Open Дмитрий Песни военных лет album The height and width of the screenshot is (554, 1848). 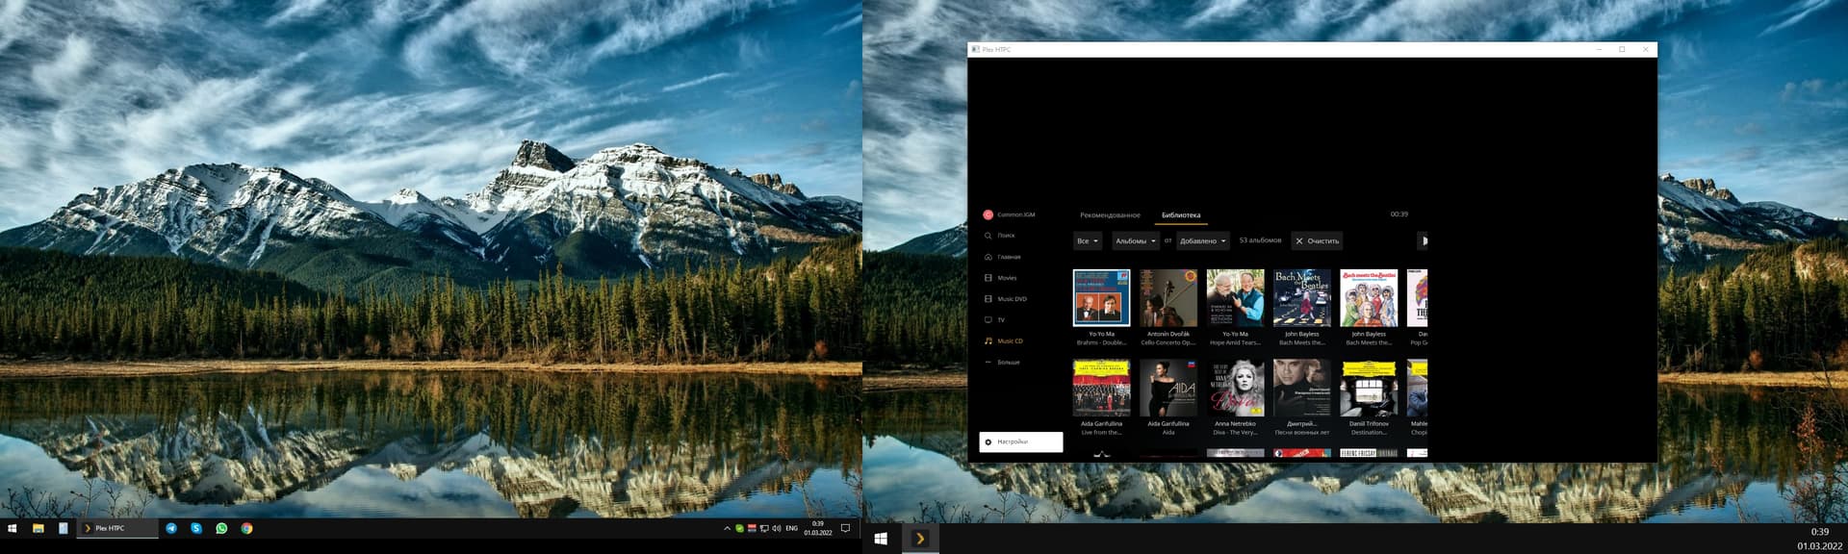(x=1302, y=388)
